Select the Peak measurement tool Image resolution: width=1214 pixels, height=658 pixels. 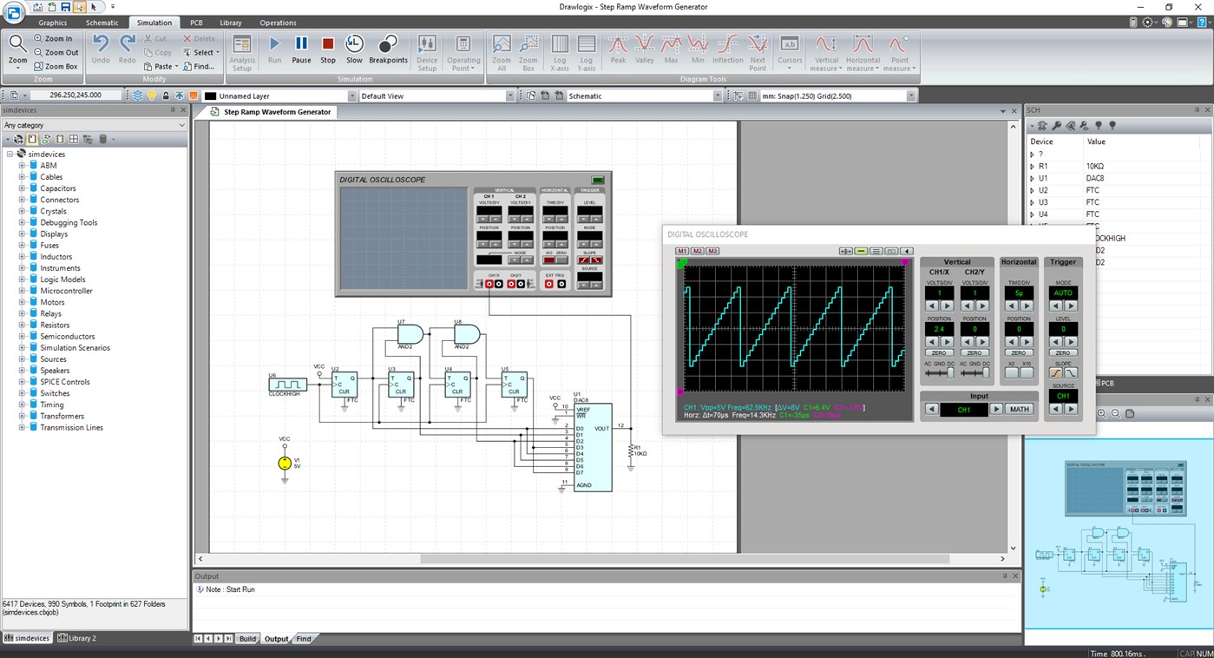pyautogui.click(x=618, y=48)
